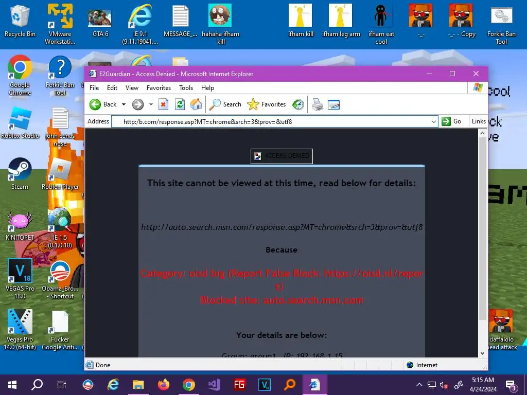Click the Refresh toolbar icon
The image size is (527, 395).
[x=180, y=104]
